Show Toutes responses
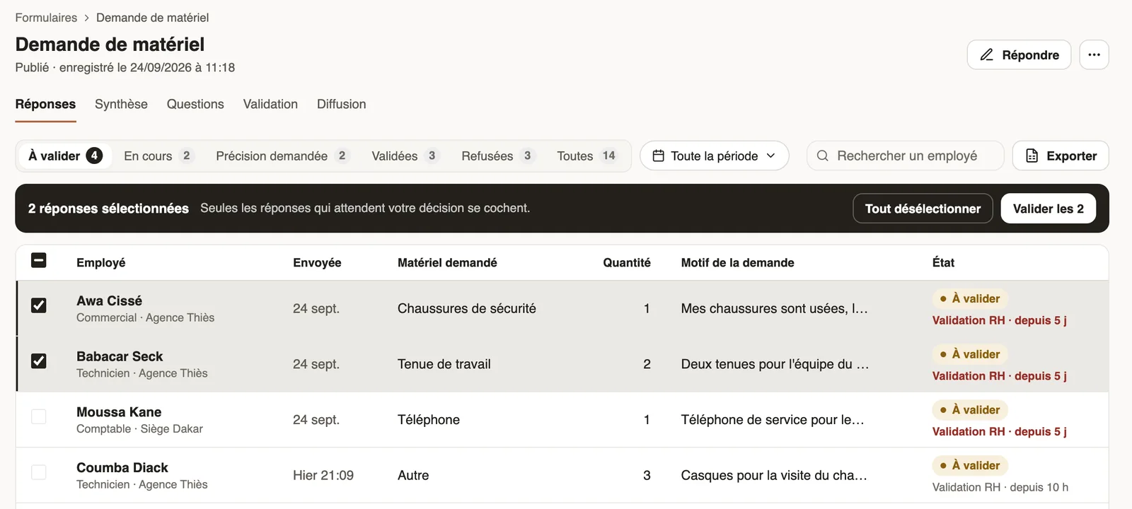Viewport: 1132px width, 509px height. [x=587, y=156]
